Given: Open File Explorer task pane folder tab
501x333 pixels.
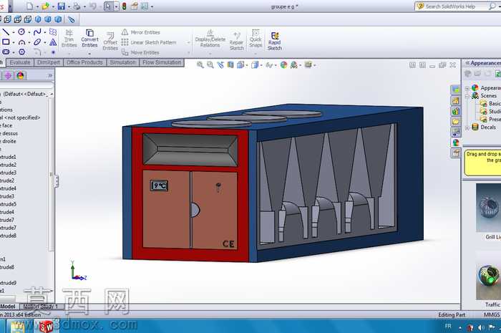Looking at the screenshot, I should [456, 122].
